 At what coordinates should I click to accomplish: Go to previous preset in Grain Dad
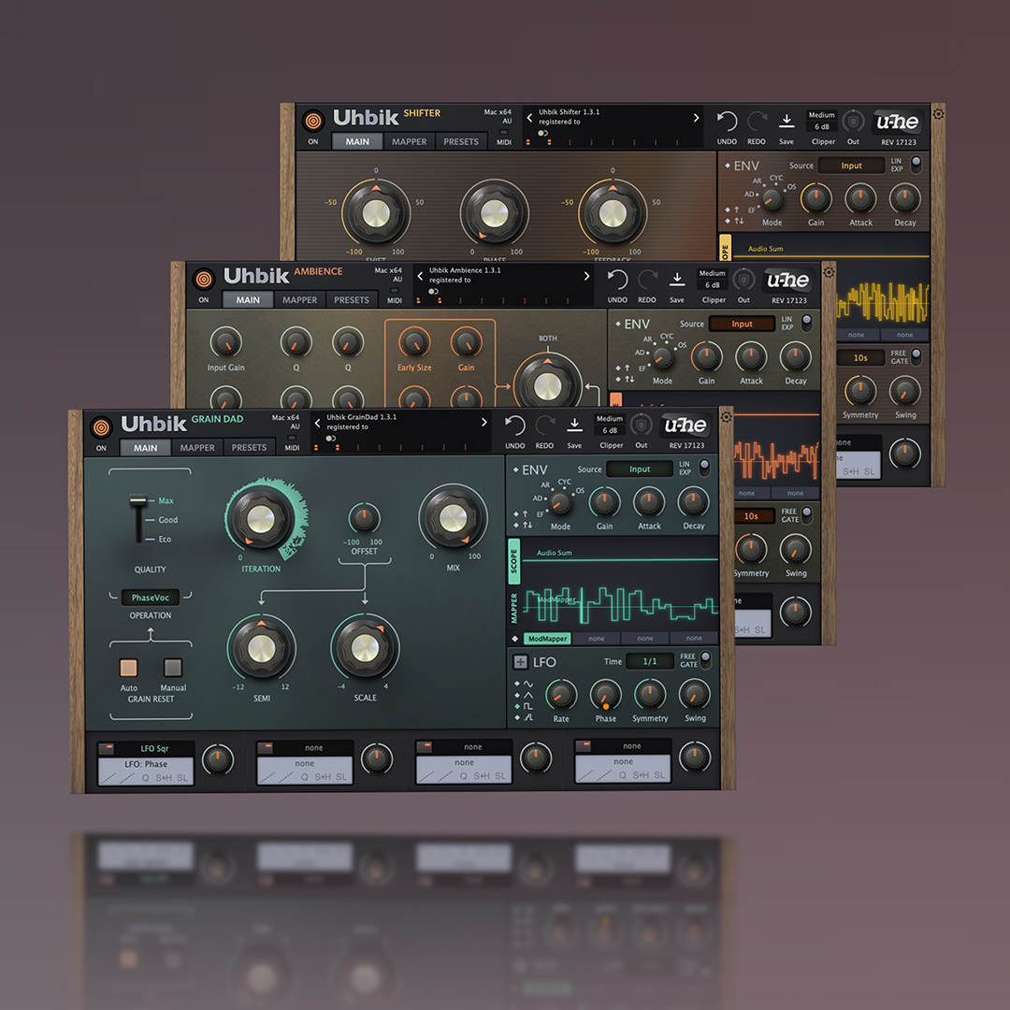pos(318,424)
